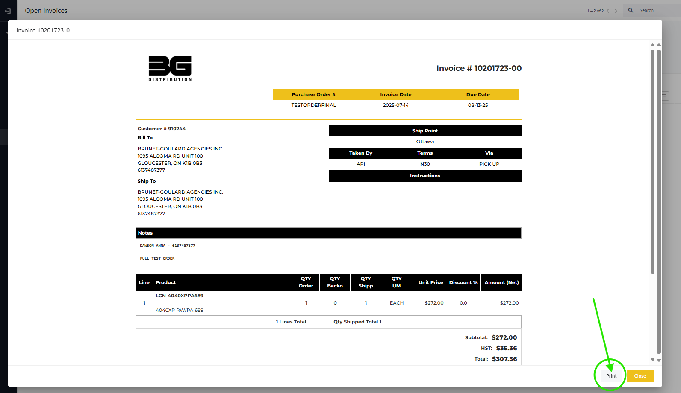Image resolution: width=681 pixels, height=393 pixels.
Task: Click Subtotal amount $272.00
Action: tap(504, 337)
